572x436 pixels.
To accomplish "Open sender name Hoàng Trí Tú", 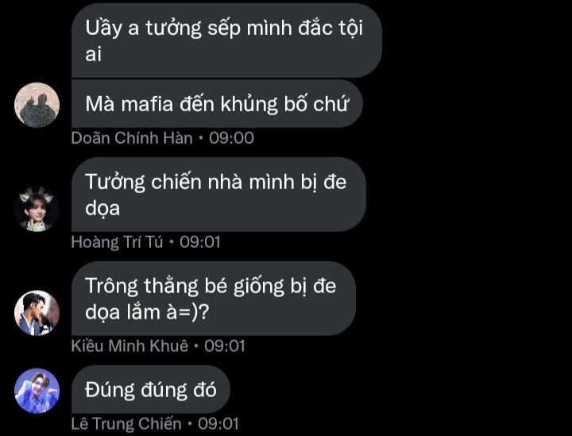I will [x=117, y=242].
